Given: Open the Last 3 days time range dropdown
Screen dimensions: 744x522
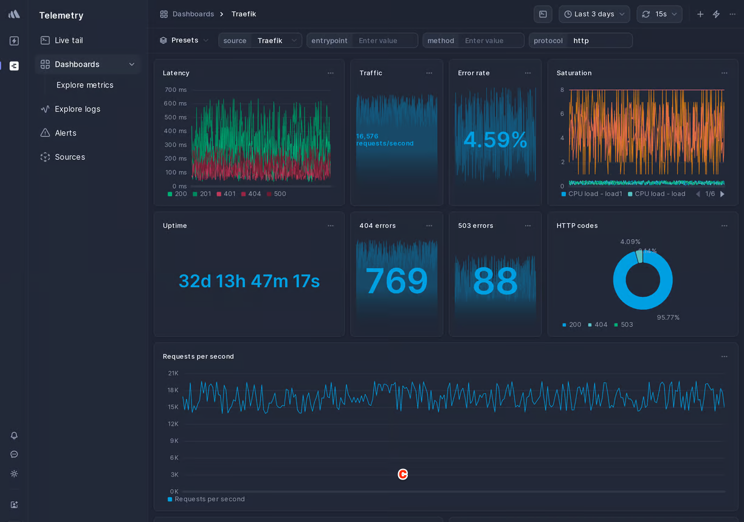Looking at the screenshot, I should [594, 14].
